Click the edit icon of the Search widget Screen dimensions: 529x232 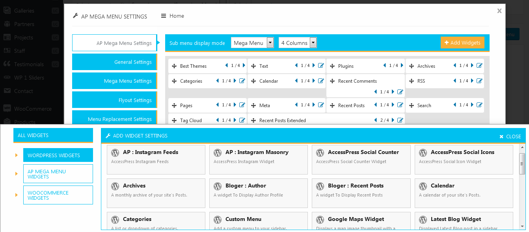[x=479, y=105]
